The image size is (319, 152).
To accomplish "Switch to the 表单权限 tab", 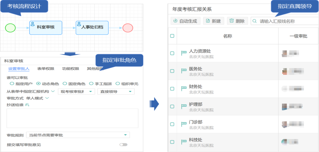I will [46, 69].
